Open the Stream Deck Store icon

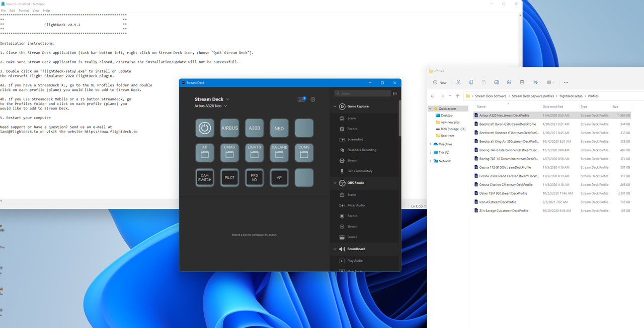301,99
